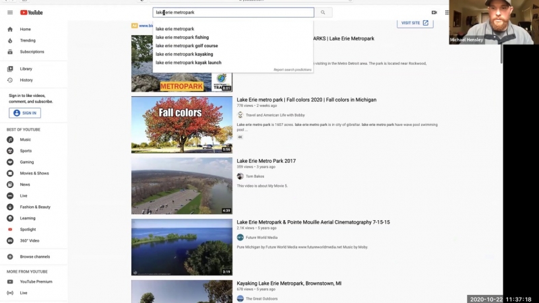The height and width of the screenshot is (303, 539).
Task: Open the hamburger guide menu
Action: click(9, 12)
